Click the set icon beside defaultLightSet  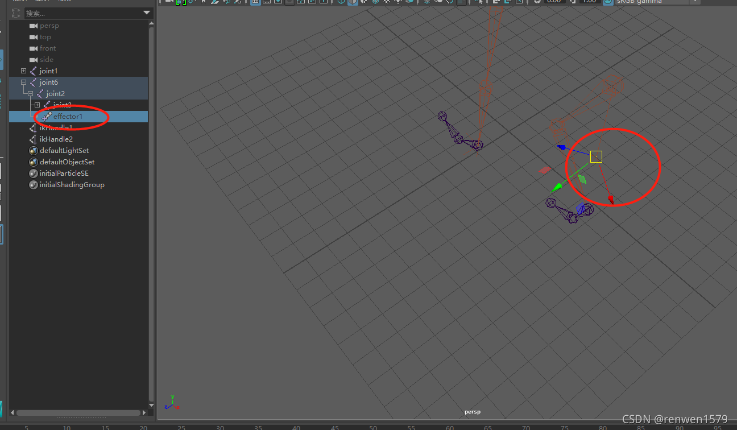34,151
